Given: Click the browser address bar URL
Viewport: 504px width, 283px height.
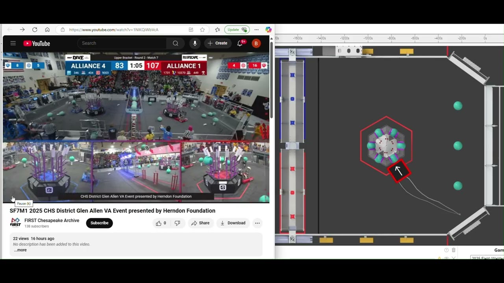Looking at the screenshot, I should click(114, 29).
